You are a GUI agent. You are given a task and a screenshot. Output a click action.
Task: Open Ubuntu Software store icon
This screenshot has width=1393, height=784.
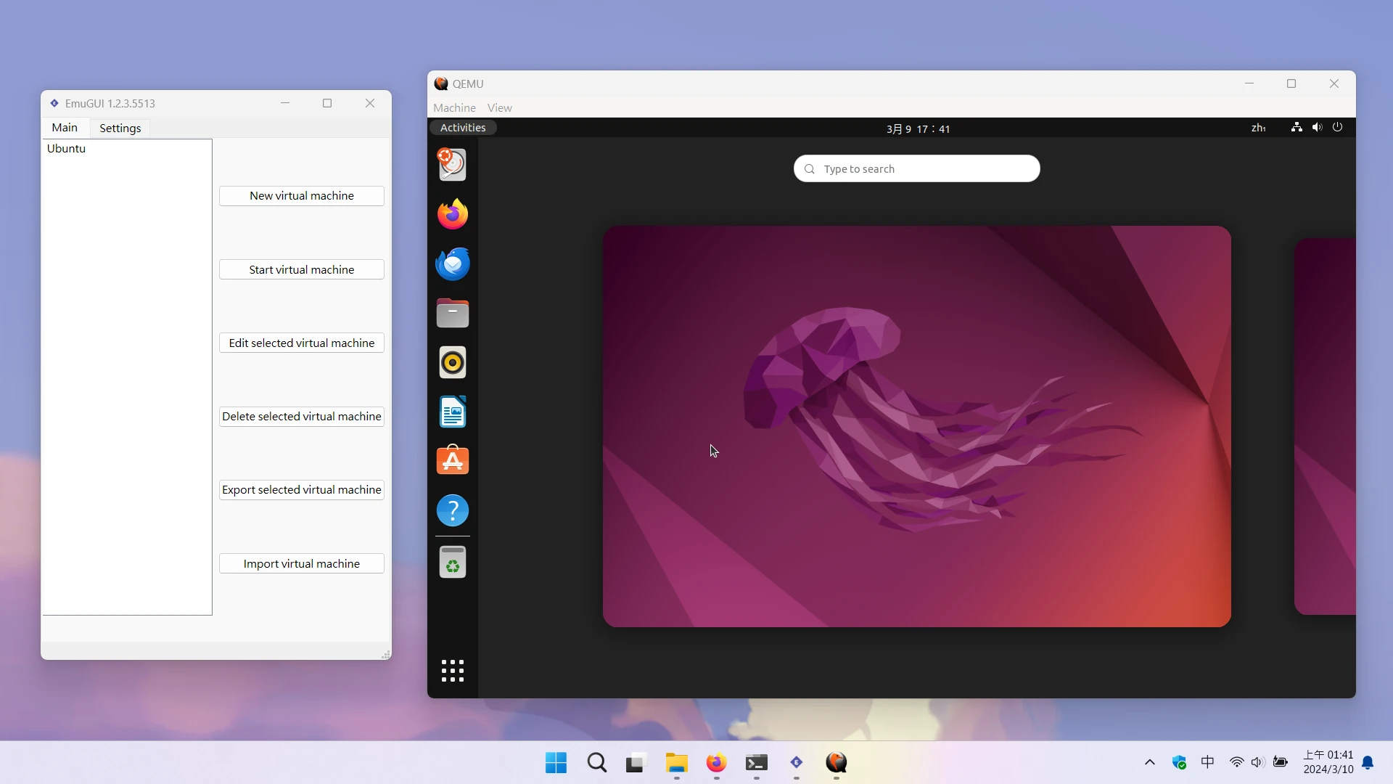[453, 461]
